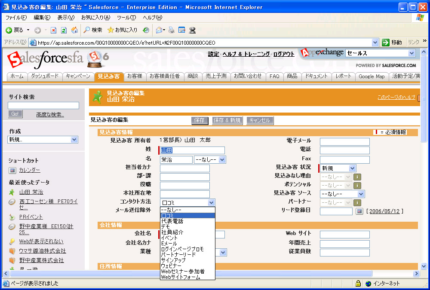Click the Edit page icon in toolbar
Image resolution: width=430 pixels, height=290 pixels.
point(182,30)
